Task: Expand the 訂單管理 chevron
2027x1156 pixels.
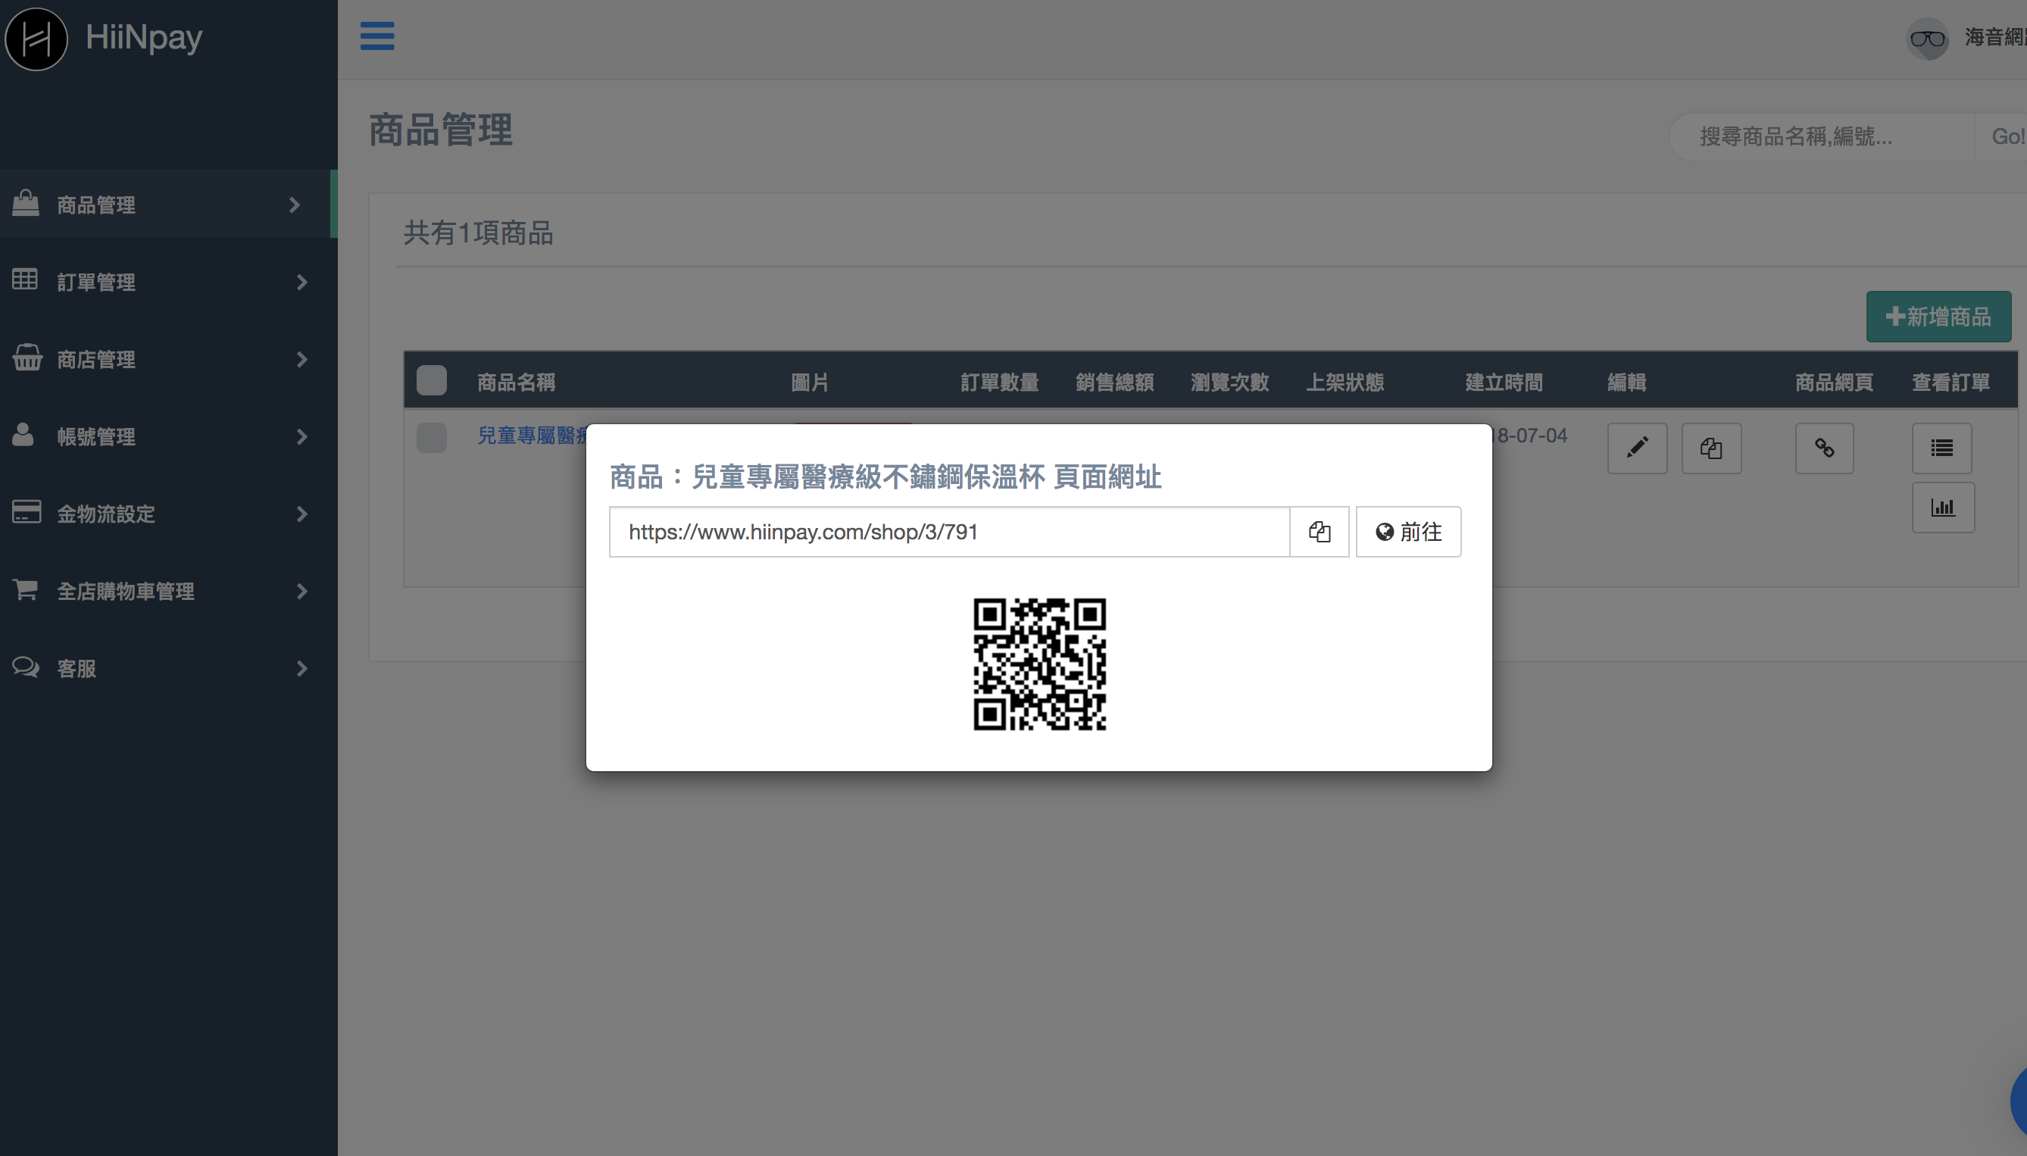Action: (301, 282)
